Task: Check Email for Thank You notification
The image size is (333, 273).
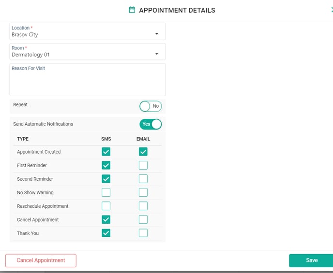Action: click(x=143, y=233)
